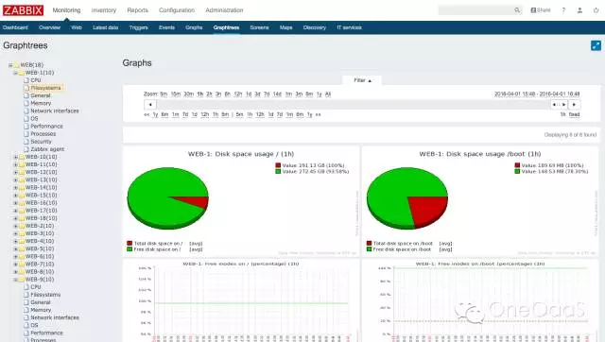605x342 pixels.
Task: Select Filesystems under WEB-1
Action: tap(45, 88)
